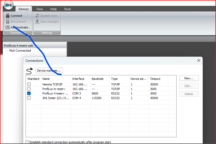Select the Hemma TCIP/IP connection name

(x=52, y=84)
